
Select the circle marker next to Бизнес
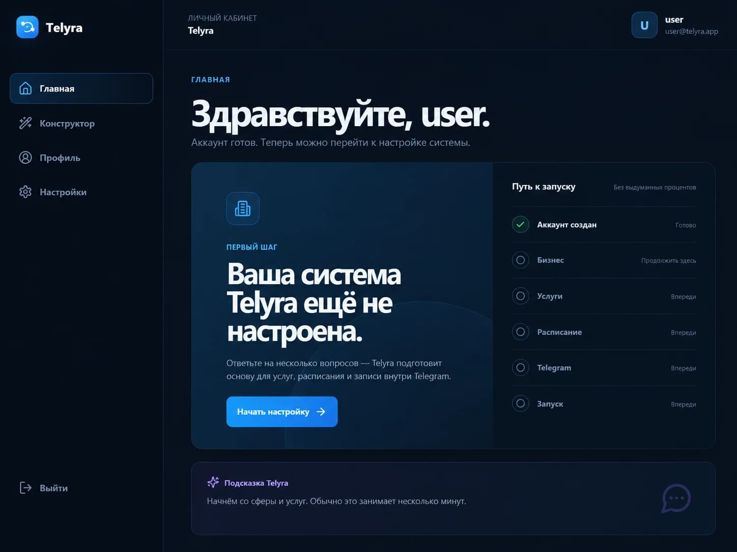pyautogui.click(x=520, y=260)
